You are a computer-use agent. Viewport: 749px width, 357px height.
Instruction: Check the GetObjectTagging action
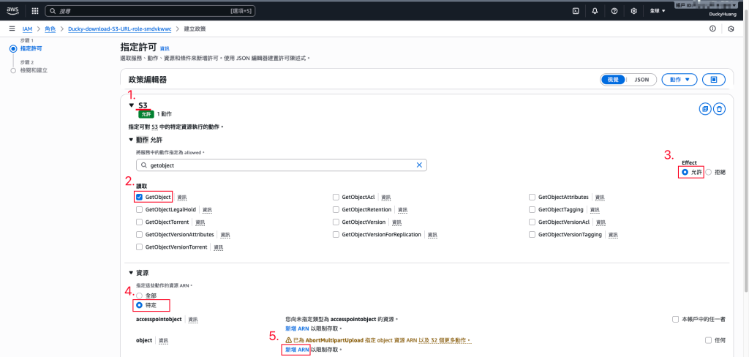532,209
